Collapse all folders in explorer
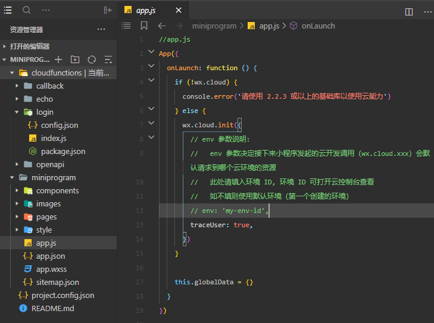 (108, 59)
